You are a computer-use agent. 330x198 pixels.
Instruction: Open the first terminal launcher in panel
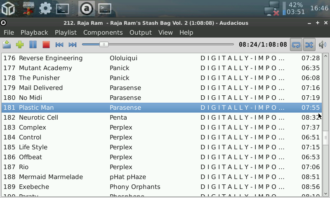63,9
